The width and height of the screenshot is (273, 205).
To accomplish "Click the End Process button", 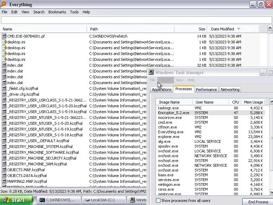I will (258, 202).
